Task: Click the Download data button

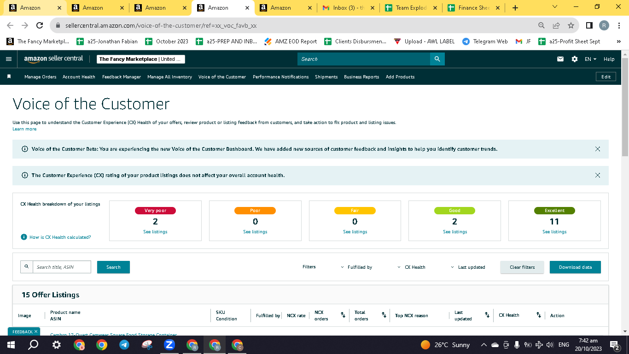Action: pyautogui.click(x=575, y=267)
